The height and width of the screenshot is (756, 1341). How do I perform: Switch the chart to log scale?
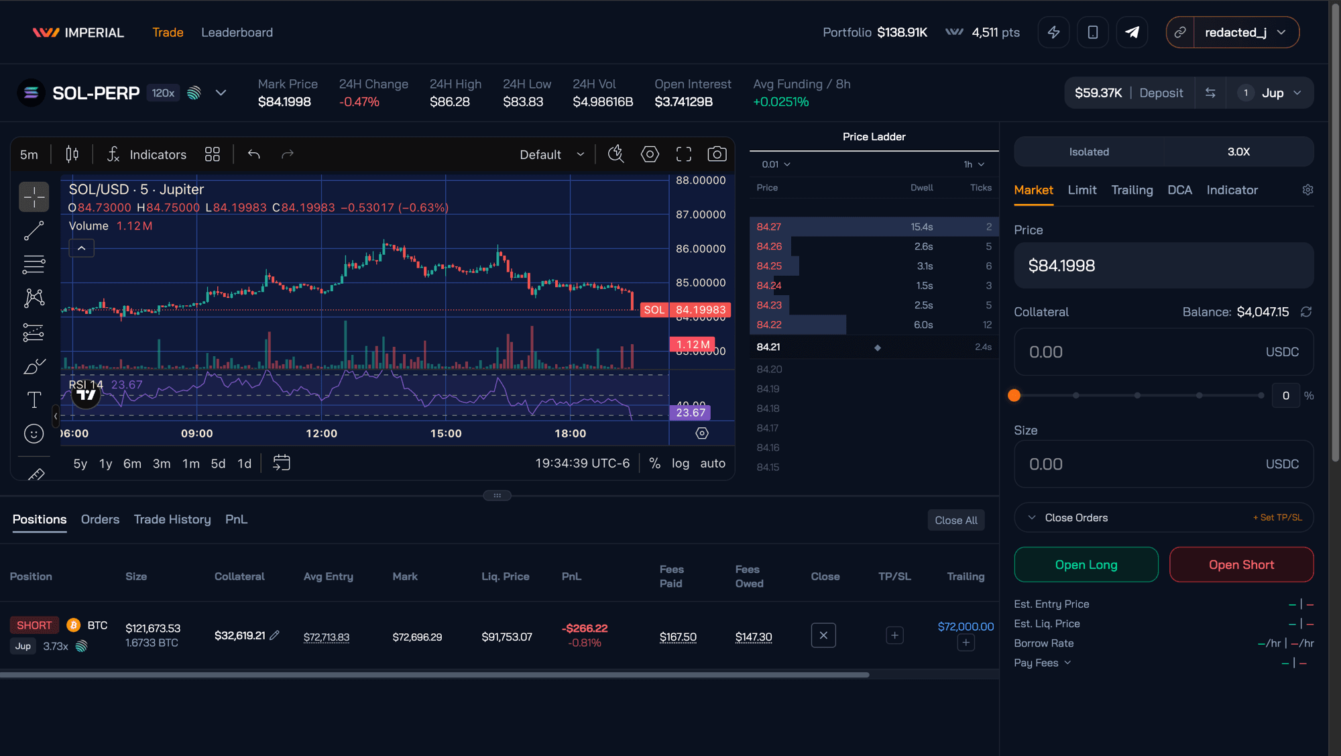680,463
